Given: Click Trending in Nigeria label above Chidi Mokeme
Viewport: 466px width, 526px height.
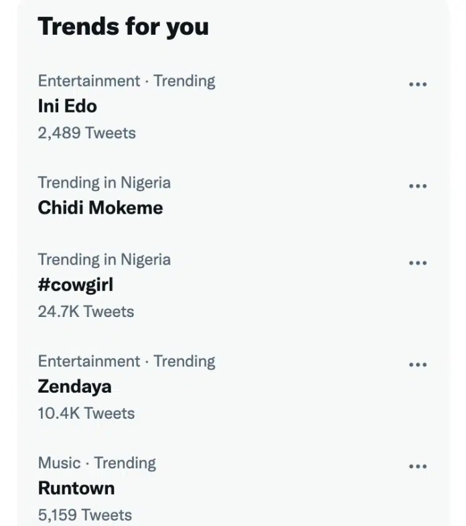Looking at the screenshot, I should pos(104,183).
